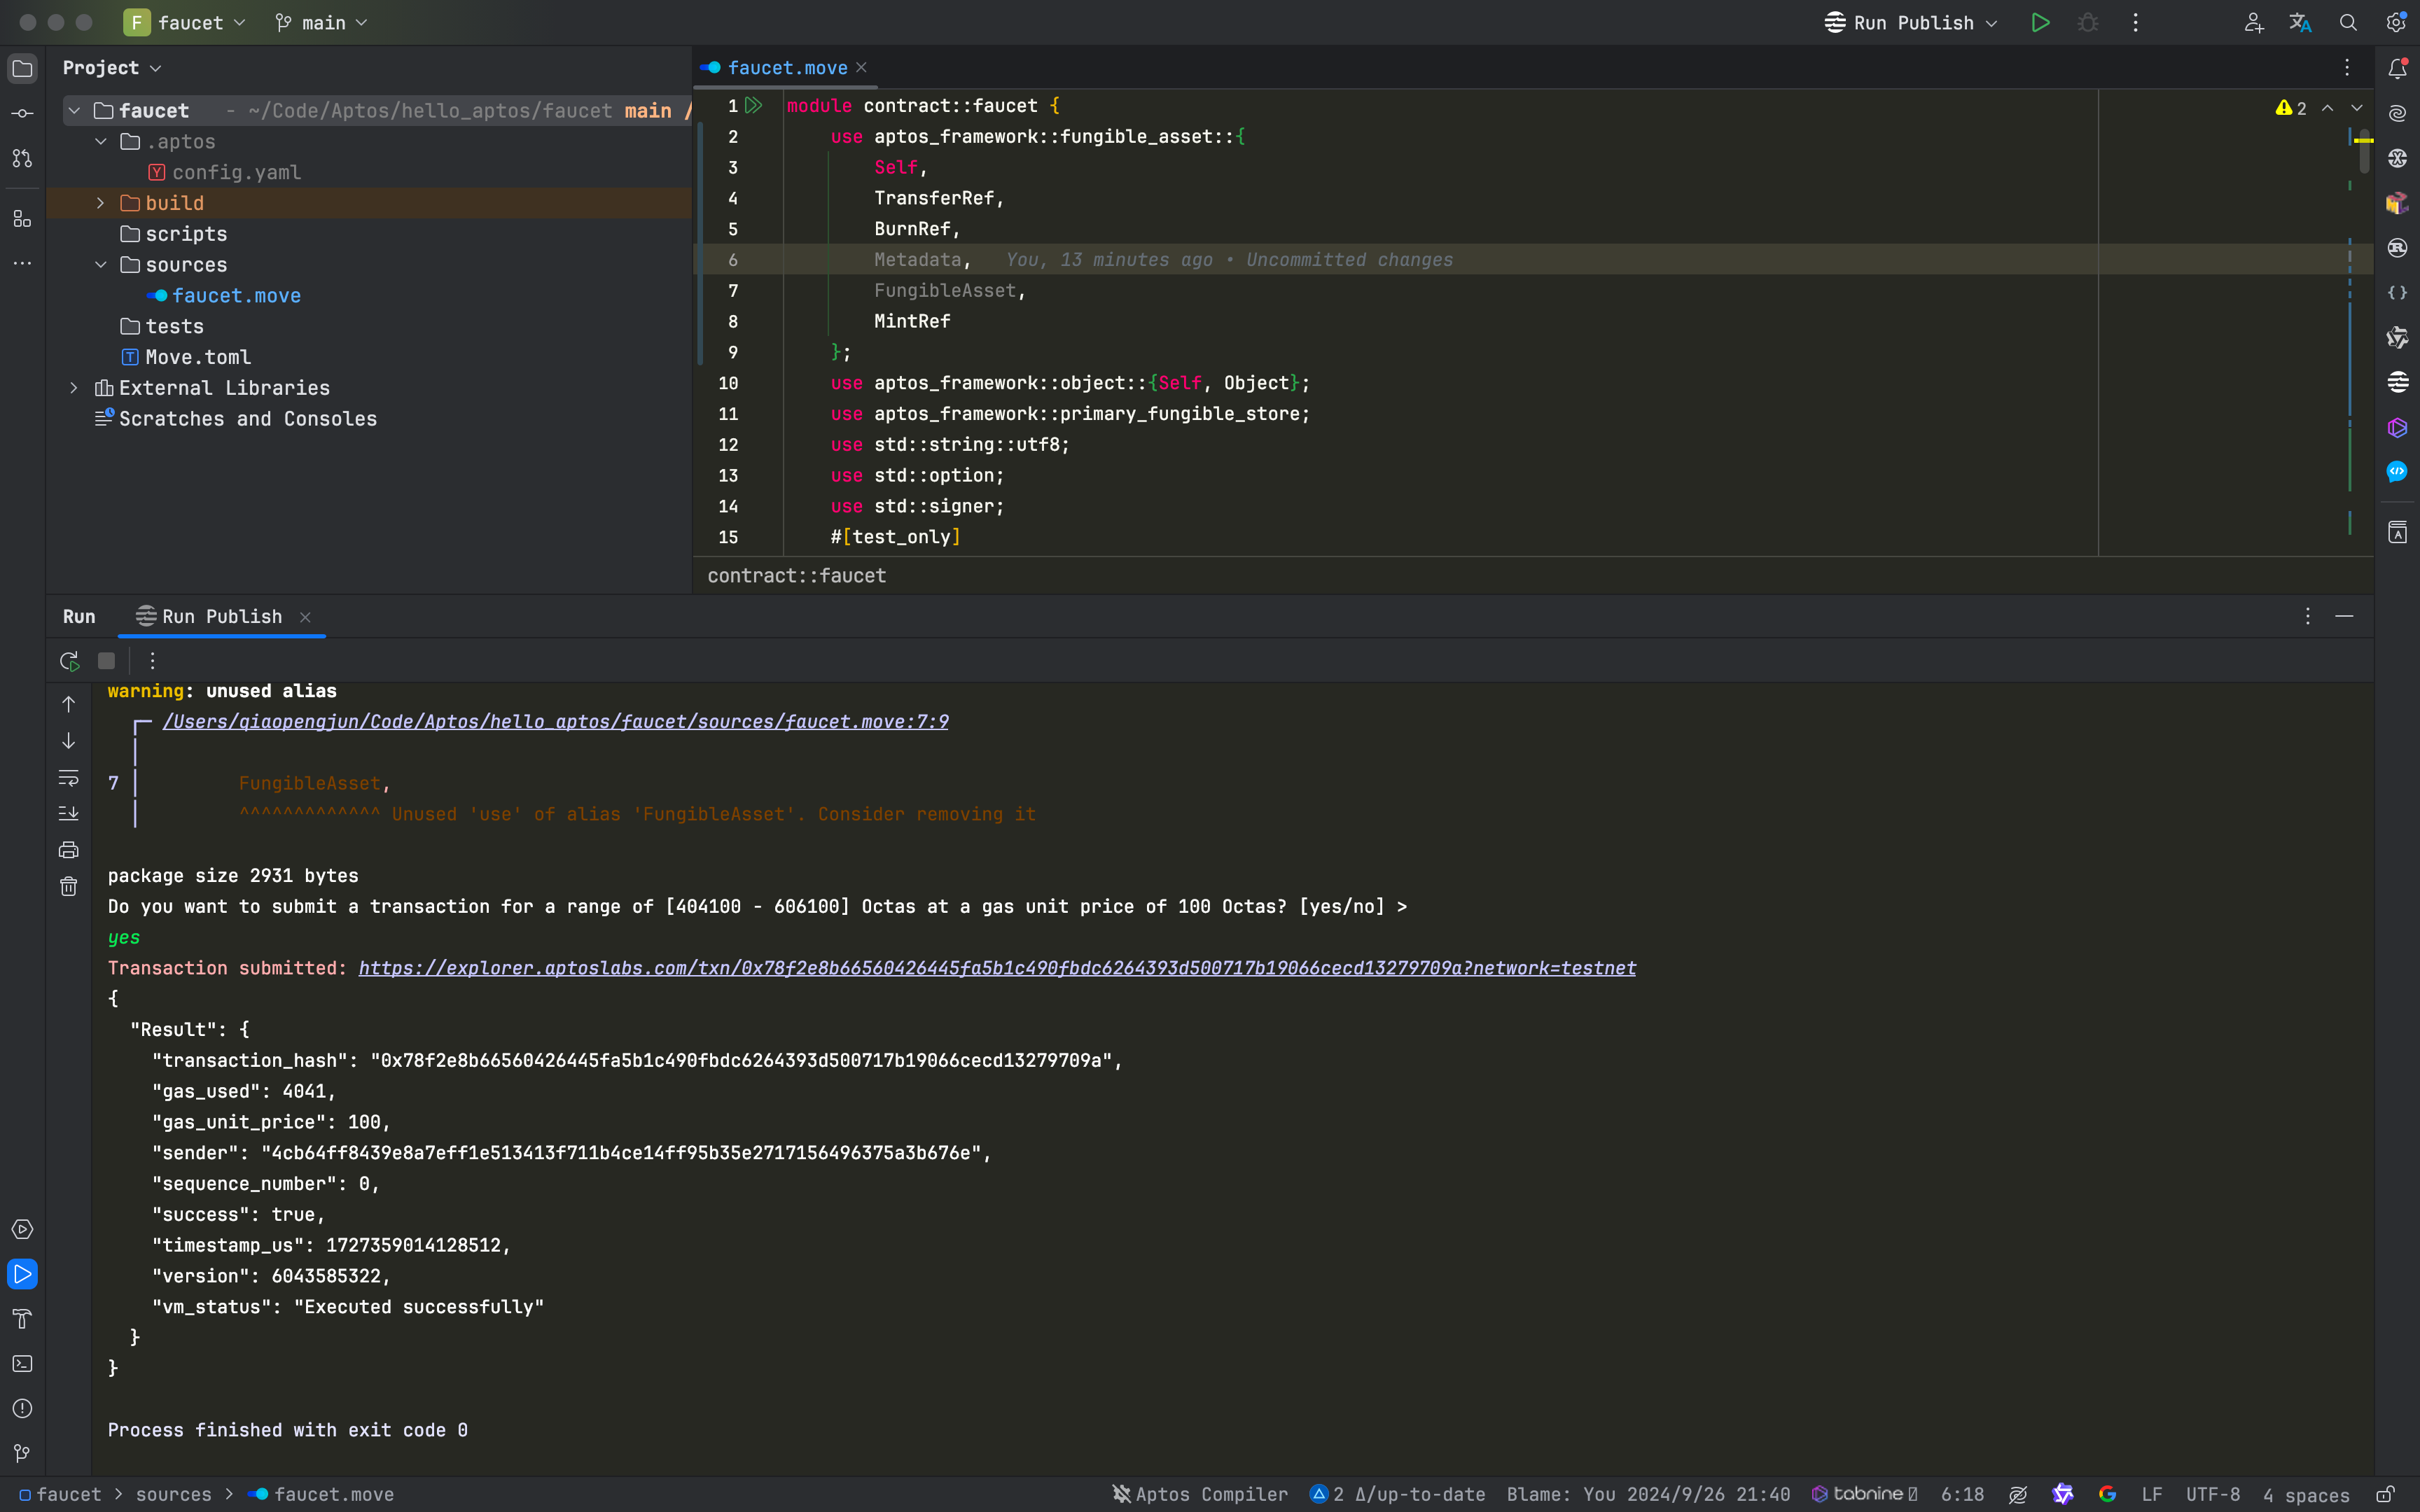Click sources breadcrumb in status bar
This screenshot has width=2420, height=1512.
(x=174, y=1494)
